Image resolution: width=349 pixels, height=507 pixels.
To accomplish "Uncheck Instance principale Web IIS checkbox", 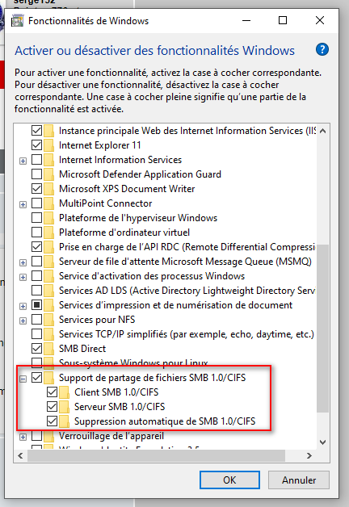I will click(x=36, y=131).
